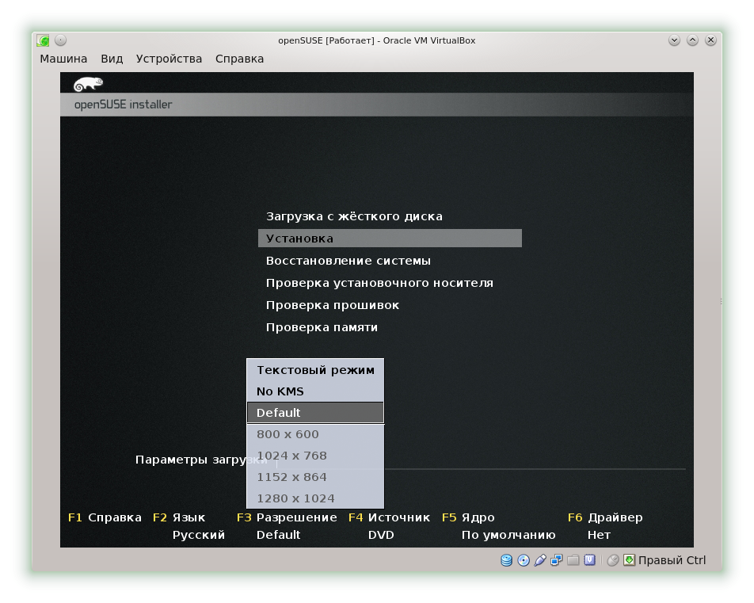Click the optical disc status icon
Image resolution: width=754 pixels, height=603 pixels.
click(524, 560)
